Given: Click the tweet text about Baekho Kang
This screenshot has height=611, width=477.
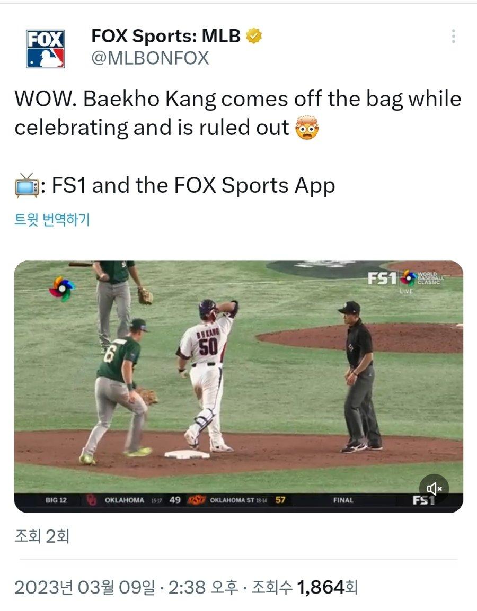Looking at the screenshot, I should pyautogui.click(x=238, y=113).
